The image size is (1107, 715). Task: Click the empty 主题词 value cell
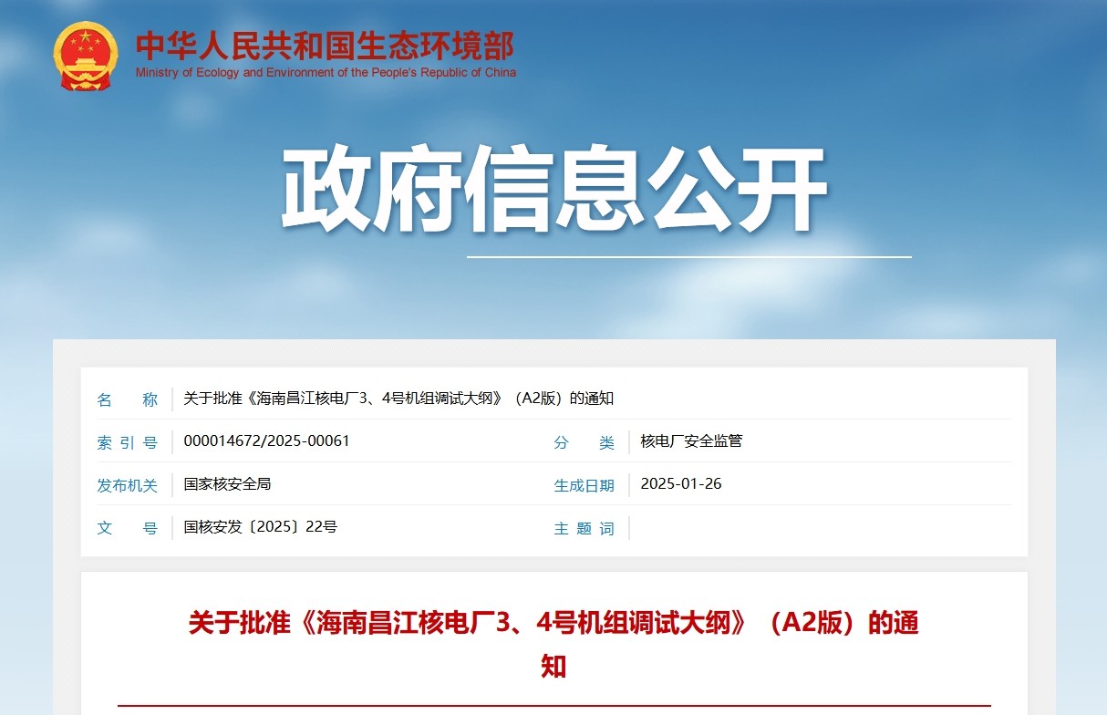[821, 528]
